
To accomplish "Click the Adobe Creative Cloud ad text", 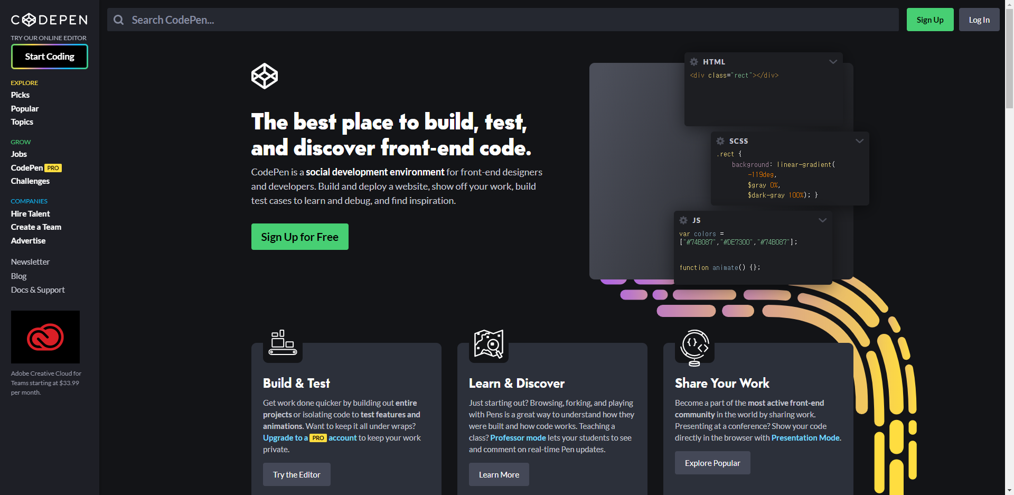I will coord(46,383).
